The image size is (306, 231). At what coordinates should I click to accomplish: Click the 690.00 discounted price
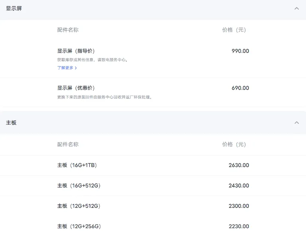pyautogui.click(x=240, y=88)
